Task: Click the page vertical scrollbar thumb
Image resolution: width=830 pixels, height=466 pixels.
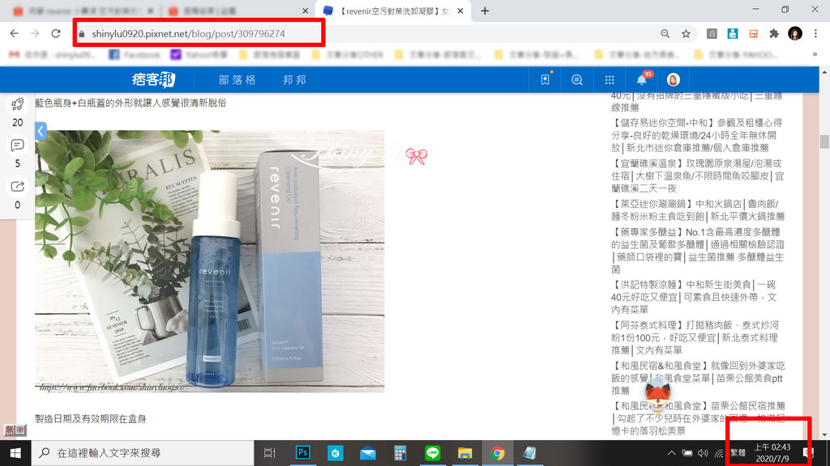Action: pos(824,142)
